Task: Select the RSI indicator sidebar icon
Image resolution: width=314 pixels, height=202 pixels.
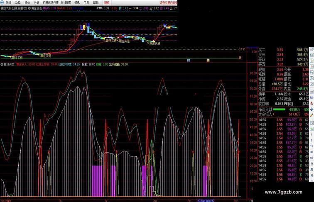Action: pos(312,98)
